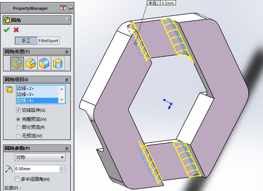The height and width of the screenshot is (191, 263).
Task: Switch to the FilletXpert tab
Action: [48, 41]
